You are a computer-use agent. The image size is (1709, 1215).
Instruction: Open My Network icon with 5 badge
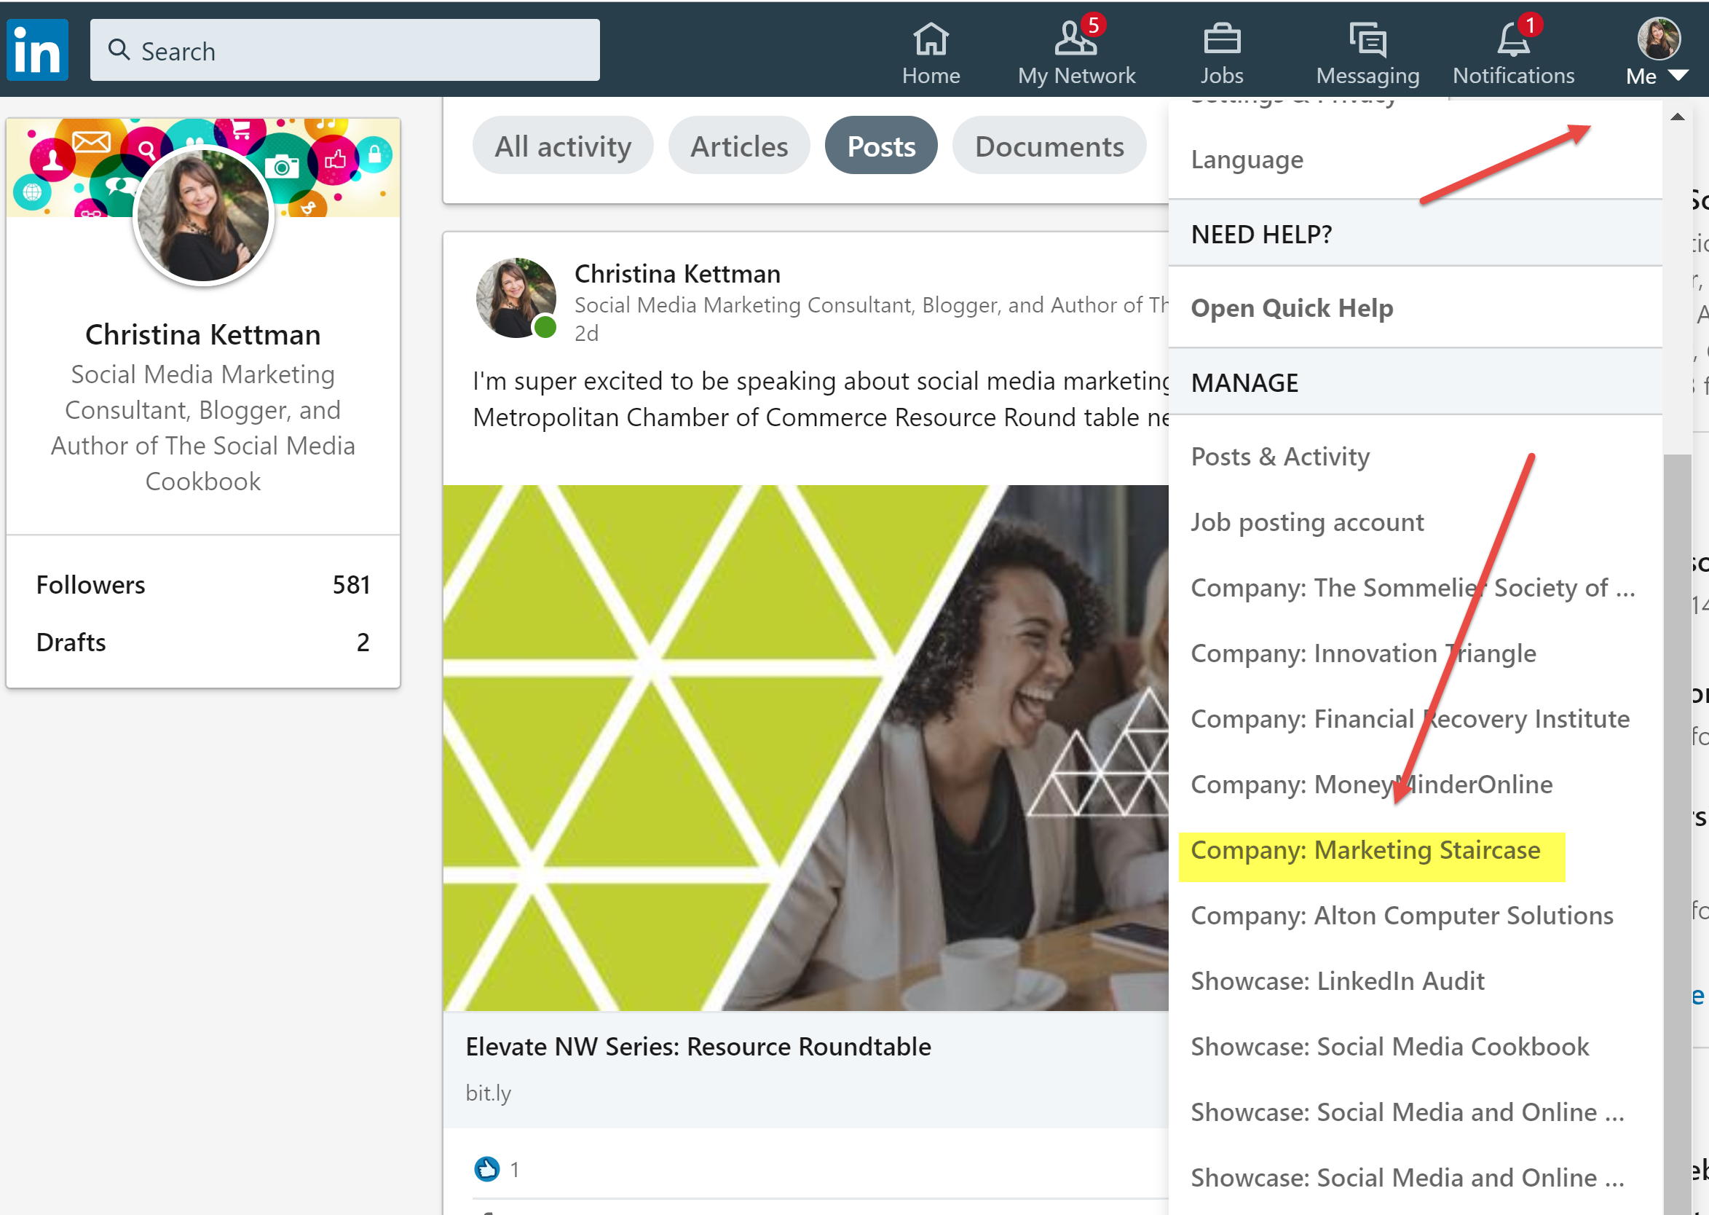[1075, 39]
